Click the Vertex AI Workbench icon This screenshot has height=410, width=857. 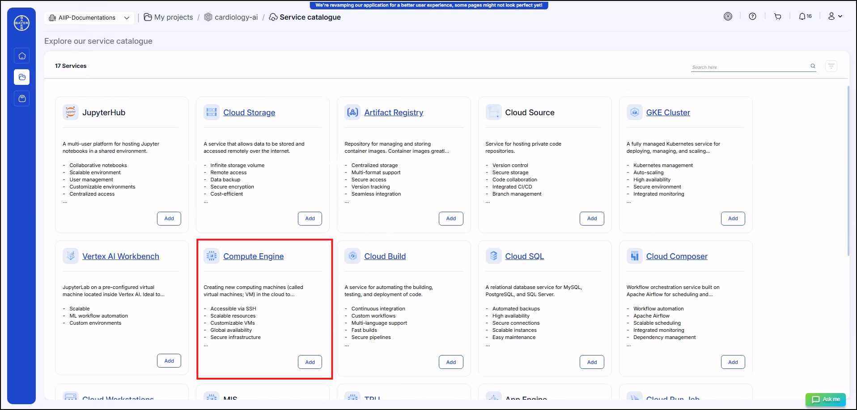tap(71, 256)
